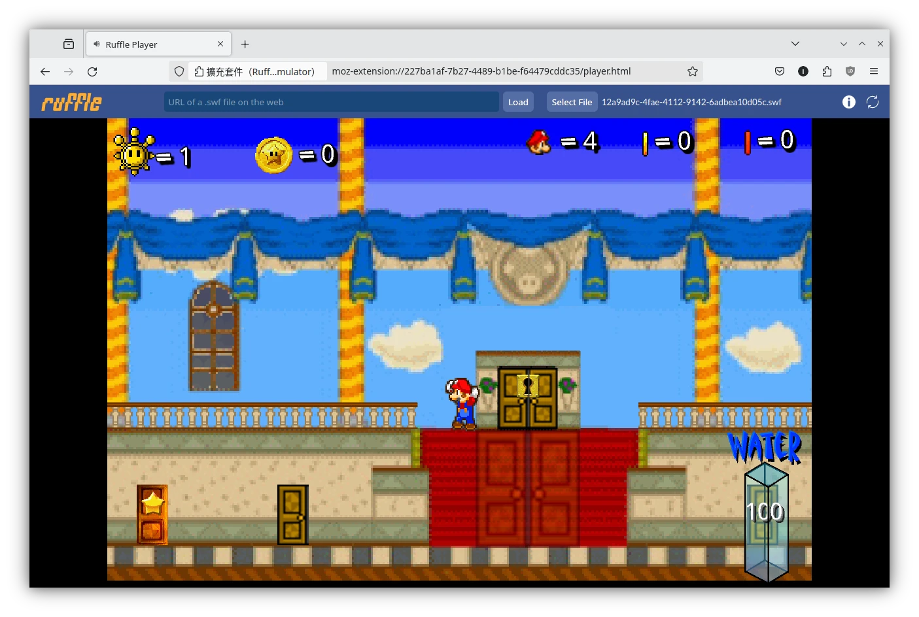919x617 pixels.
Task: Open the Pocket save icon
Action: point(779,71)
